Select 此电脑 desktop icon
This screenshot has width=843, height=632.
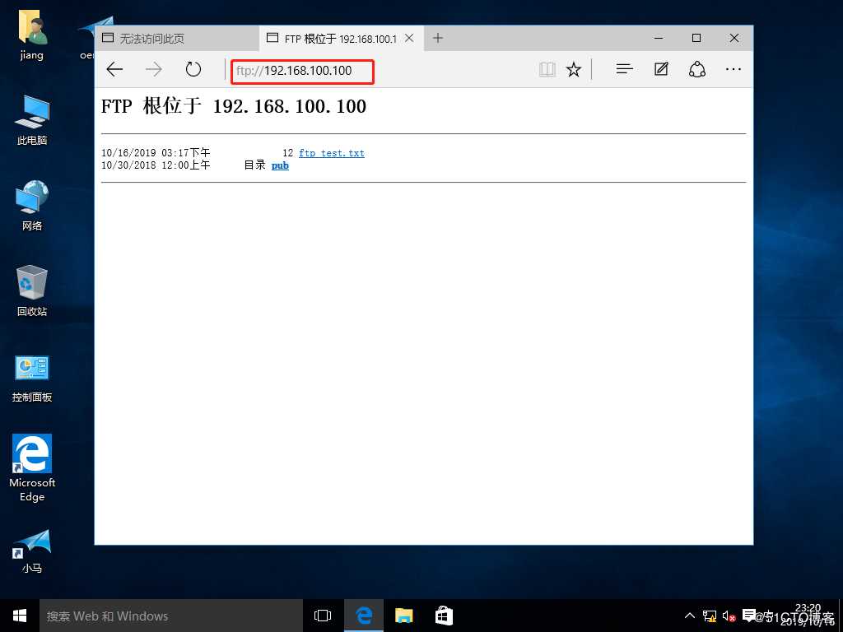click(32, 120)
